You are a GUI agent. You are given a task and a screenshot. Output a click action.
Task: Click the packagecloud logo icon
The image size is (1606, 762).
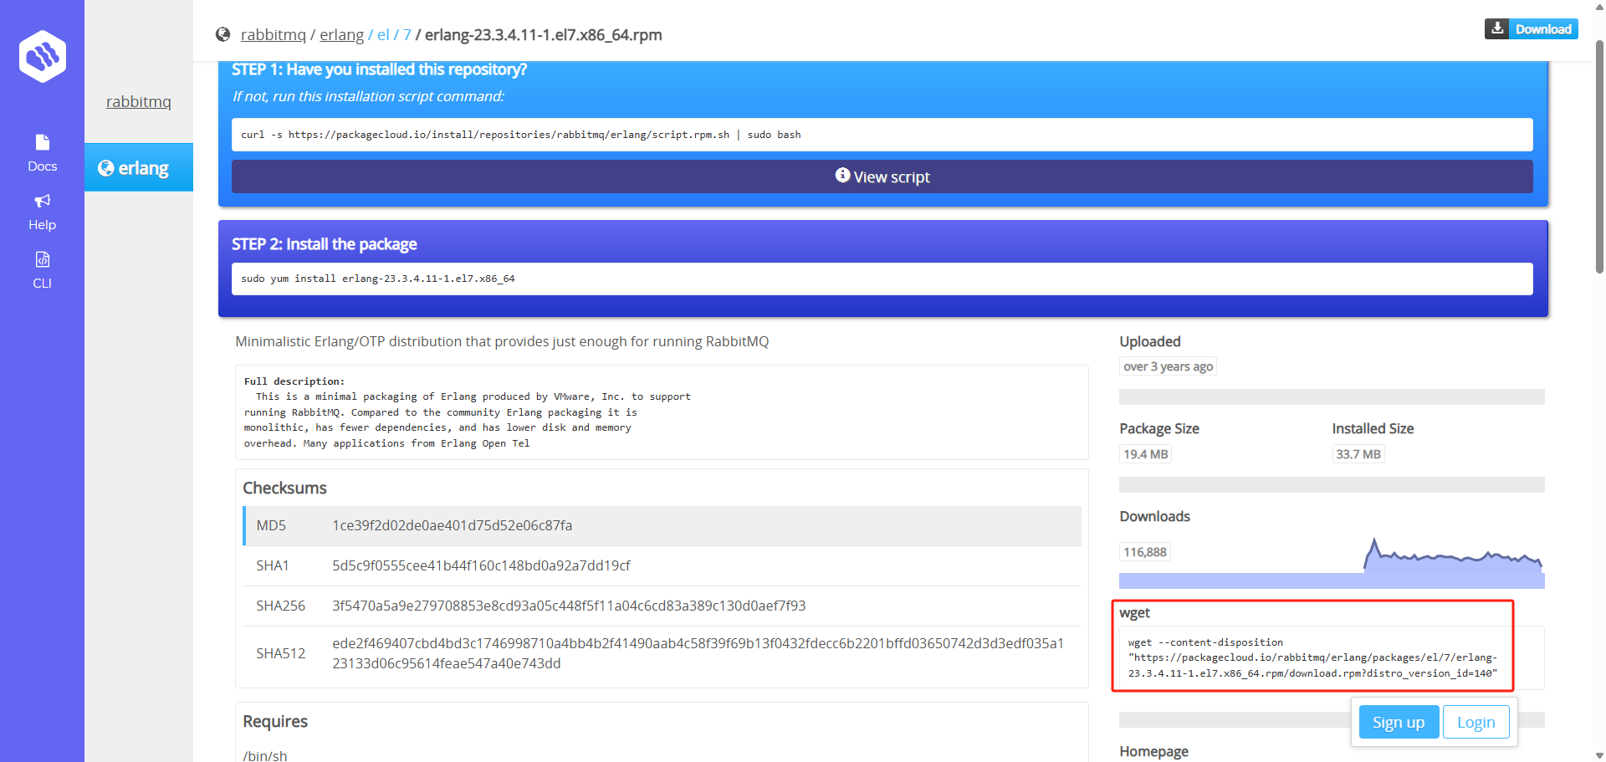43,56
